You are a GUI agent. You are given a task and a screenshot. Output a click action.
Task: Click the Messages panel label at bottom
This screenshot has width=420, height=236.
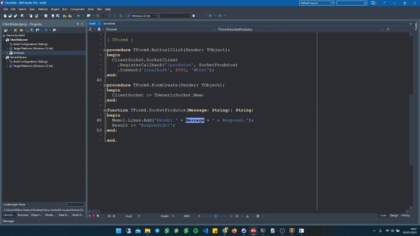[9, 222]
